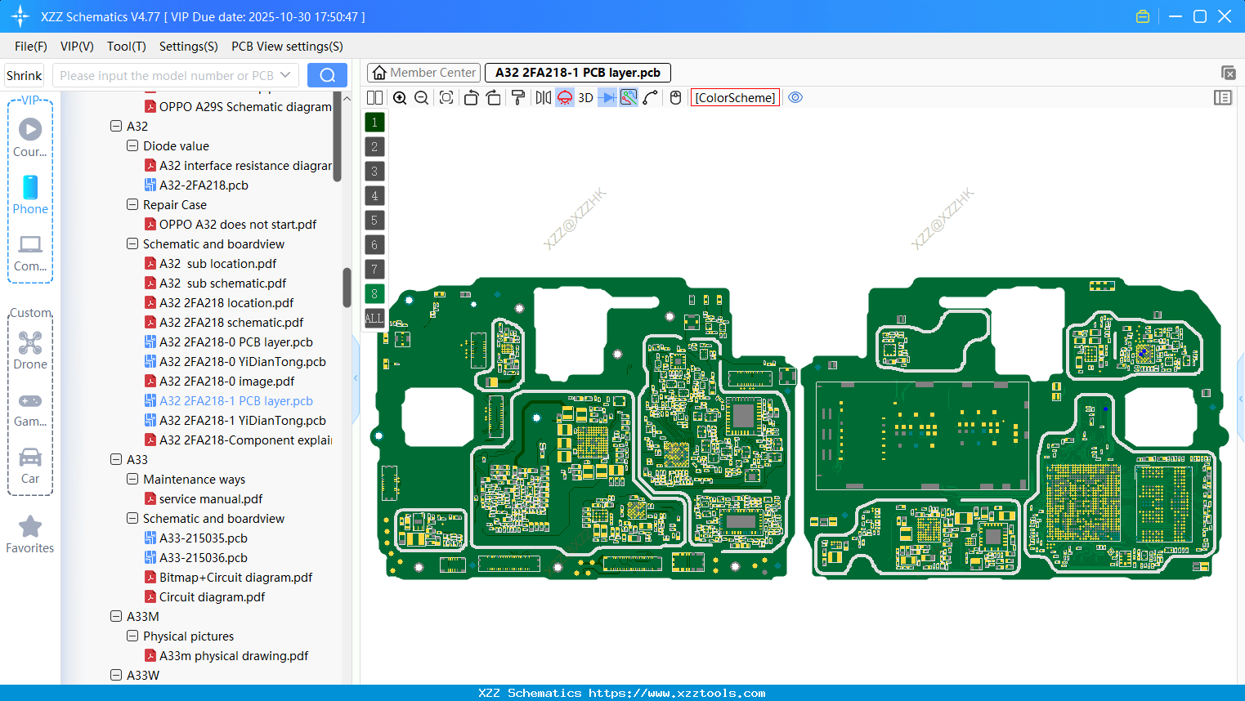Select the paint roller tool

coord(518,98)
